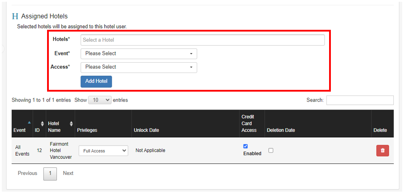Open the Event Please Select dropdown
The width and height of the screenshot is (403, 192).
click(139, 53)
